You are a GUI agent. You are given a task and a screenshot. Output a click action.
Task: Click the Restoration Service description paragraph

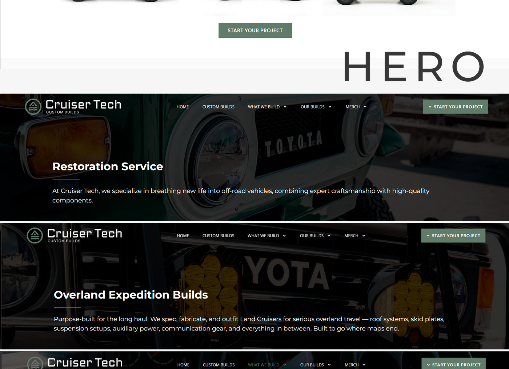pos(241,196)
